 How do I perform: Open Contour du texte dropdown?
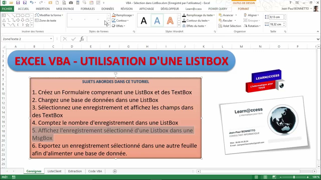coord(196,20)
